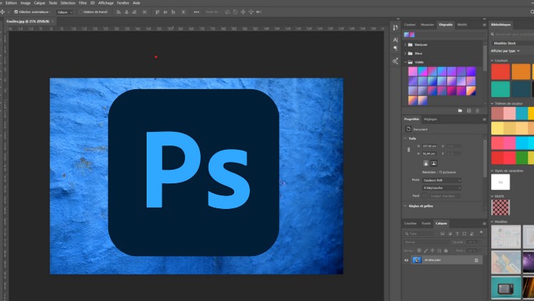This screenshot has height=301, width=534.
Task: Open the Couleurs RVB mode dropdown
Action: tap(441, 180)
